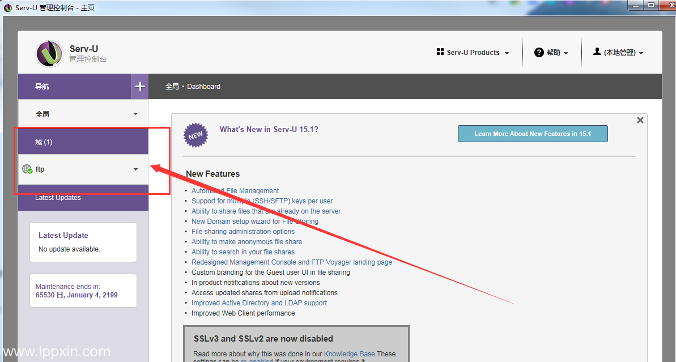The height and width of the screenshot is (362, 676).
Task: Open the (本地管理) account menu
Action: coord(620,53)
